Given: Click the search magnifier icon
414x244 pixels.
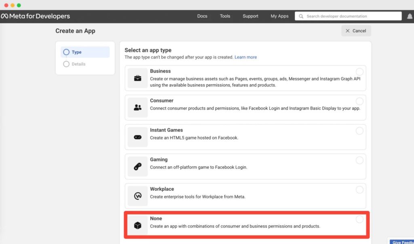Looking at the screenshot, I should (x=301, y=16).
